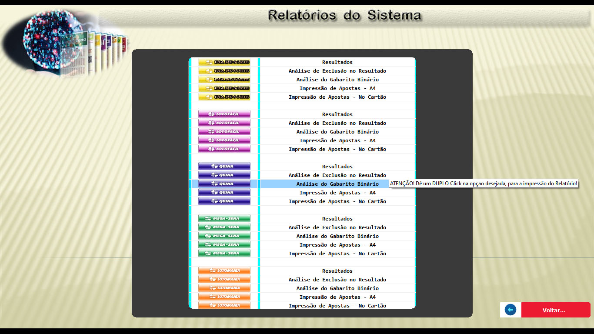594x334 pixels.
Task: Select Lotomania Impressão de Apostas - A4
Action: point(337,297)
